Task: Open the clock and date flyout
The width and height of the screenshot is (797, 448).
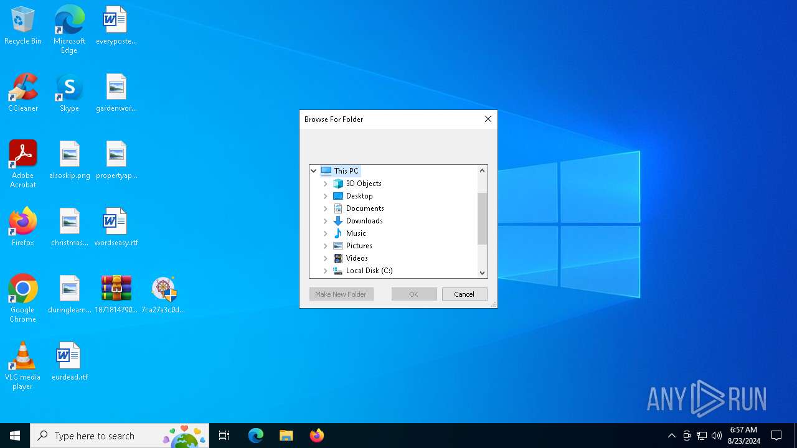Action: click(x=743, y=436)
